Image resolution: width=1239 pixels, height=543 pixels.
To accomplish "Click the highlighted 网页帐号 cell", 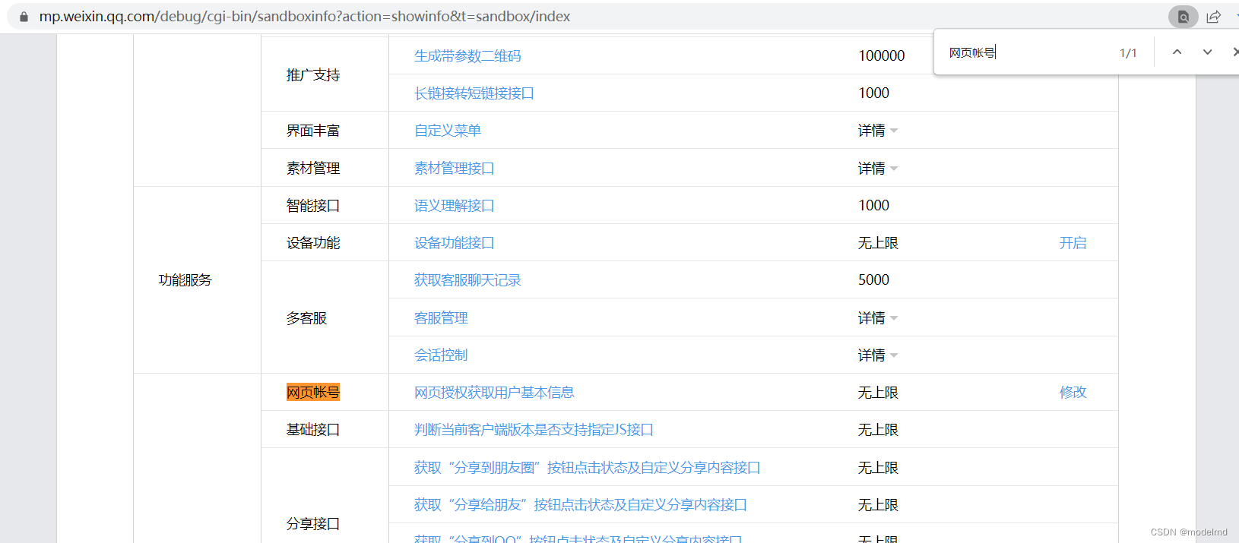I will pos(313,392).
